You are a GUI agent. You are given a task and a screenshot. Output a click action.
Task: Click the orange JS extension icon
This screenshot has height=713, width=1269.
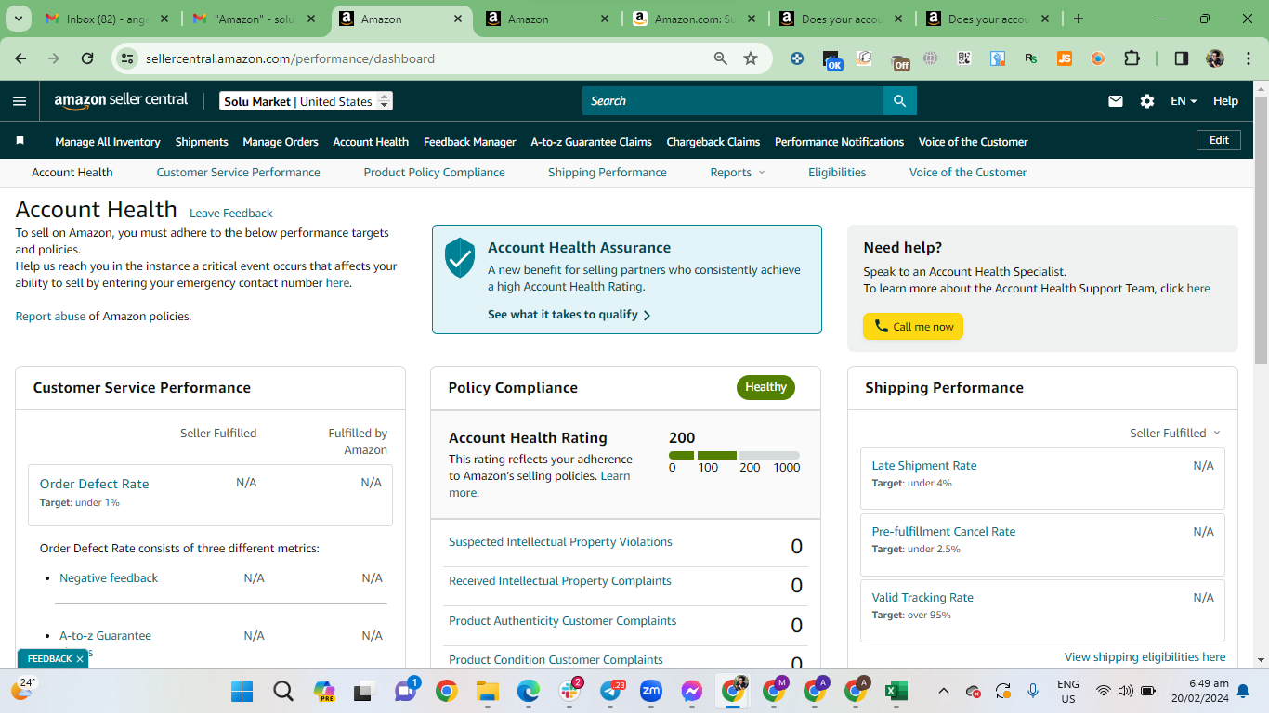point(1065,58)
